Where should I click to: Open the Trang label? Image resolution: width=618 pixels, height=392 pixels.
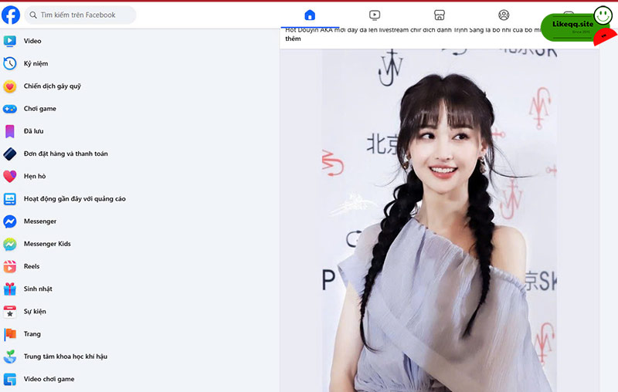32,334
